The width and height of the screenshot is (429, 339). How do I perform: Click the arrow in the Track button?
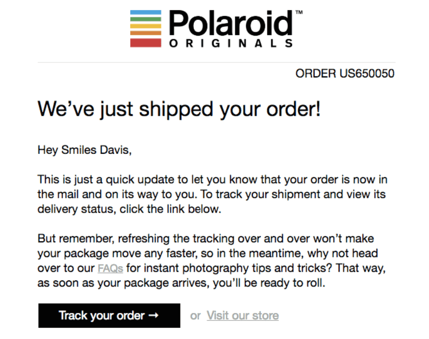click(x=154, y=316)
